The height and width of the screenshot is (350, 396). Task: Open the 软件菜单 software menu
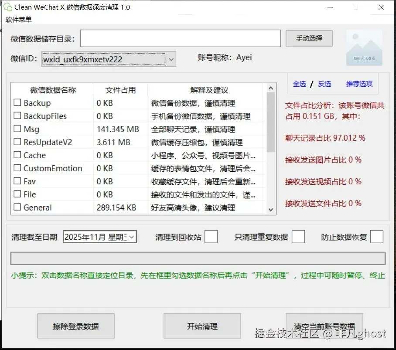click(19, 19)
